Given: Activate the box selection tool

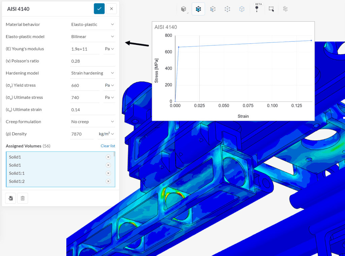Looking at the screenshot, I should tap(272, 9).
